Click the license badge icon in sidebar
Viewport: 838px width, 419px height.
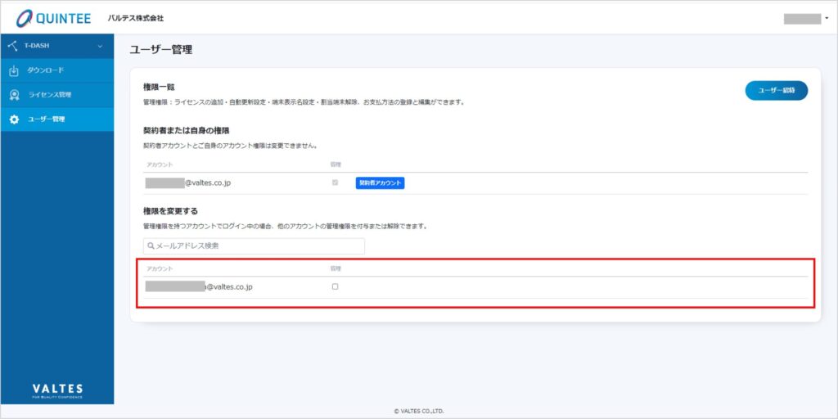click(x=14, y=95)
